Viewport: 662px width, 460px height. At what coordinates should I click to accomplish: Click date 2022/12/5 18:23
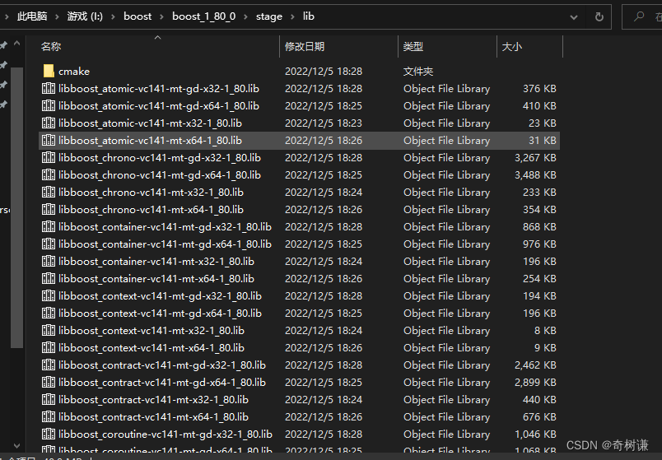click(324, 123)
